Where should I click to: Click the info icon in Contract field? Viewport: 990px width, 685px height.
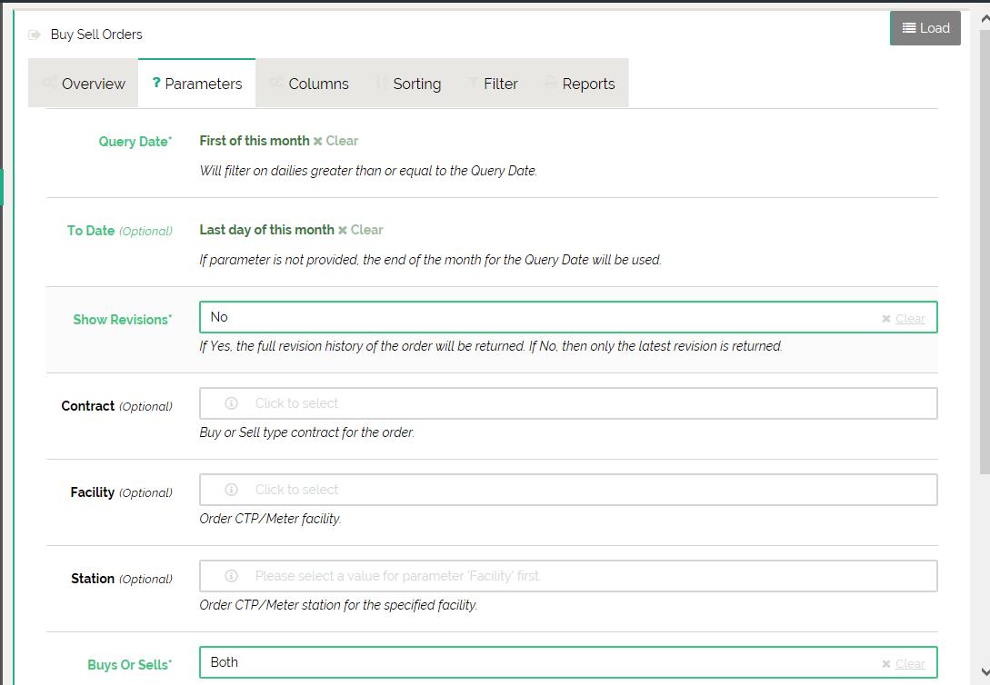[231, 403]
